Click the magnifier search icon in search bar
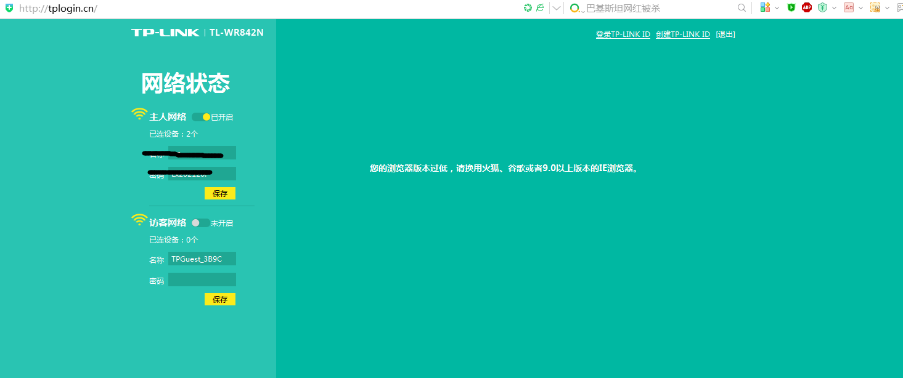This screenshot has width=903, height=378. coord(742,8)
